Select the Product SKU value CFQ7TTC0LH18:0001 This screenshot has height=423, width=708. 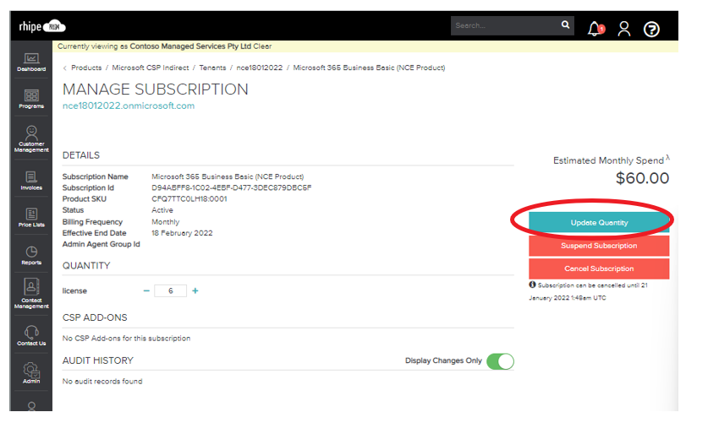point(189,199)
